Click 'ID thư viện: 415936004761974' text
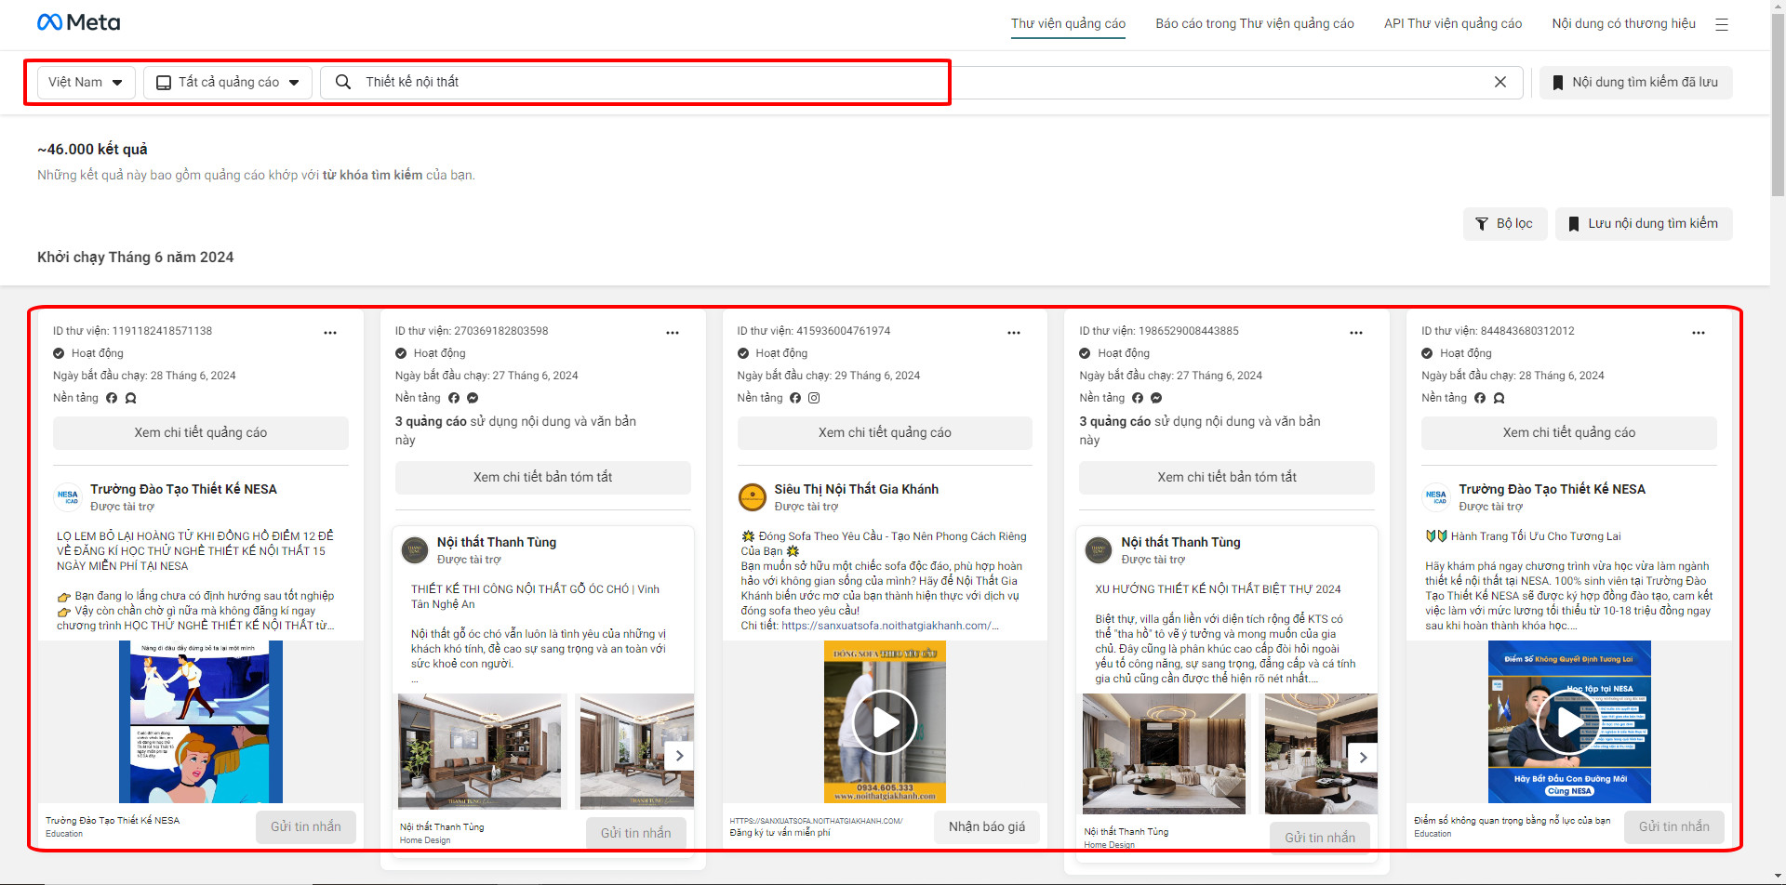Screen dimensions: 1786x885 point(813,331)
